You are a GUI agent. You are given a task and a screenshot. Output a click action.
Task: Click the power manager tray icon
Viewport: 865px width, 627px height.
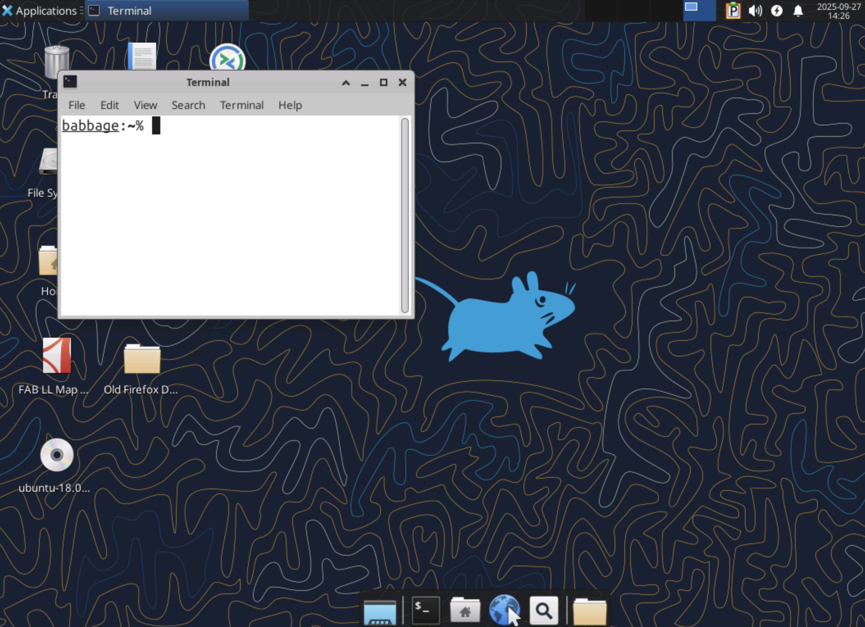tap(776, 11)
